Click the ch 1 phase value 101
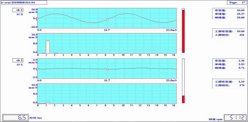This screenshot has height=122, width=248. pos(242,35)
